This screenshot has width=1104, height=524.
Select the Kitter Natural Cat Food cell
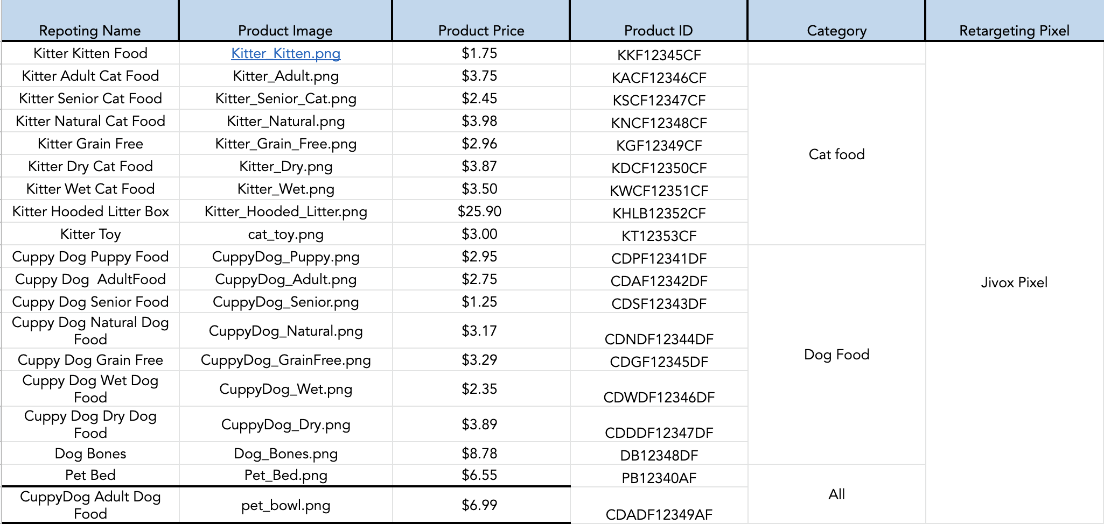click(x=90, y=121)
